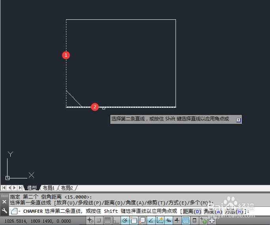Switch to the 模型 tab
270x225 pixels.
click(x=32, y=188)
